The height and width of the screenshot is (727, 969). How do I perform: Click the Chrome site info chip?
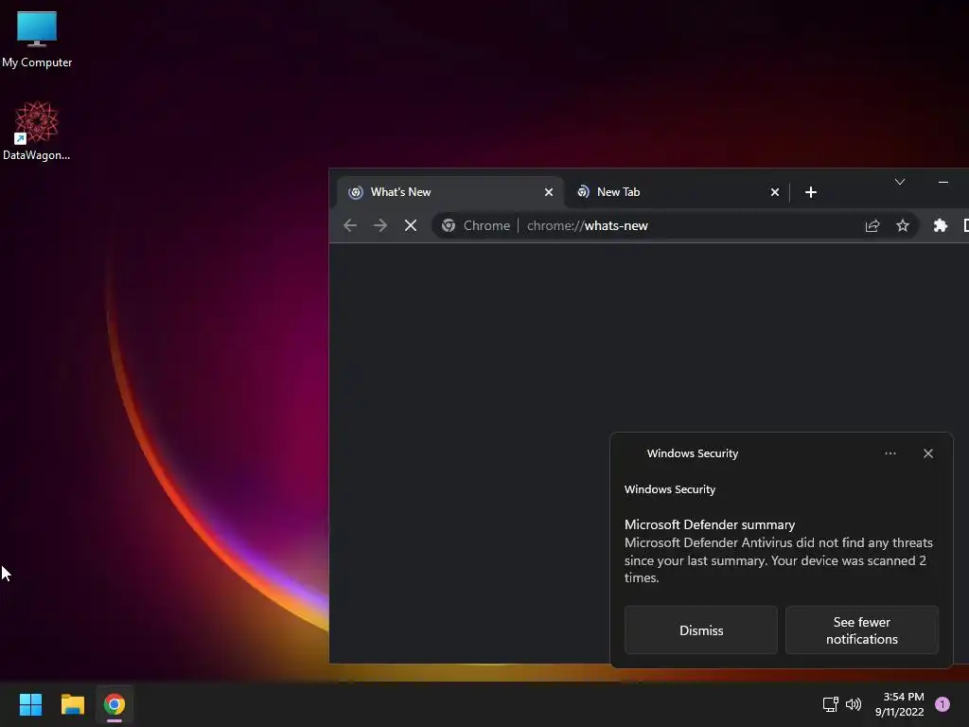[x=476, y=225]
